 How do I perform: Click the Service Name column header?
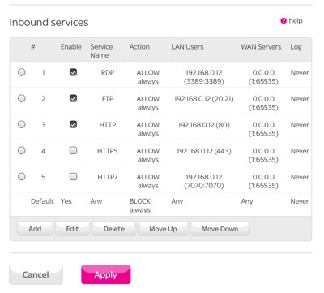tap(101, 51)
